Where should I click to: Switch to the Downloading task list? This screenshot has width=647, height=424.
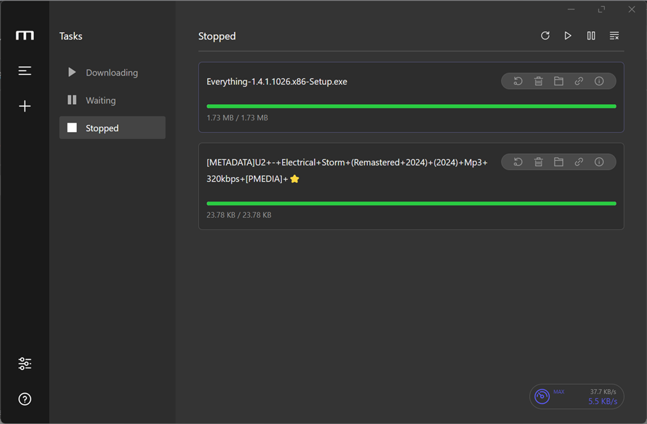click(x=112, y=72)
